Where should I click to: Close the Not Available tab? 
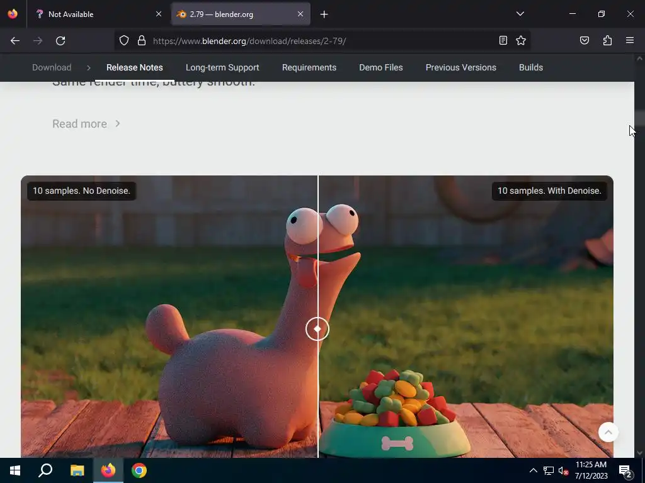159,14
